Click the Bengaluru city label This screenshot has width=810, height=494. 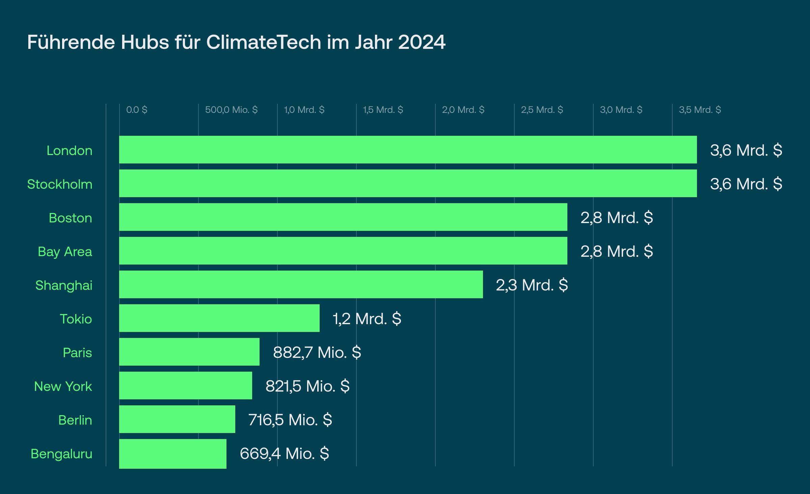coord(61,454)
